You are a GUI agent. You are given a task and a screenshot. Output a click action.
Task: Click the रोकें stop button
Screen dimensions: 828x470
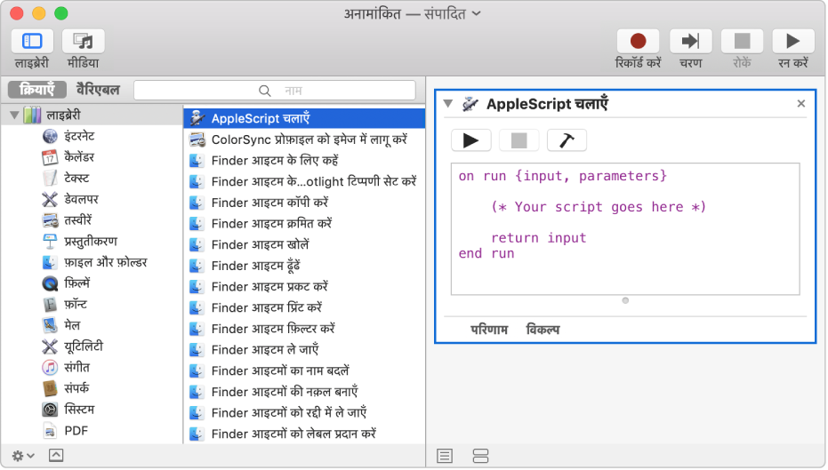point(742,41)
